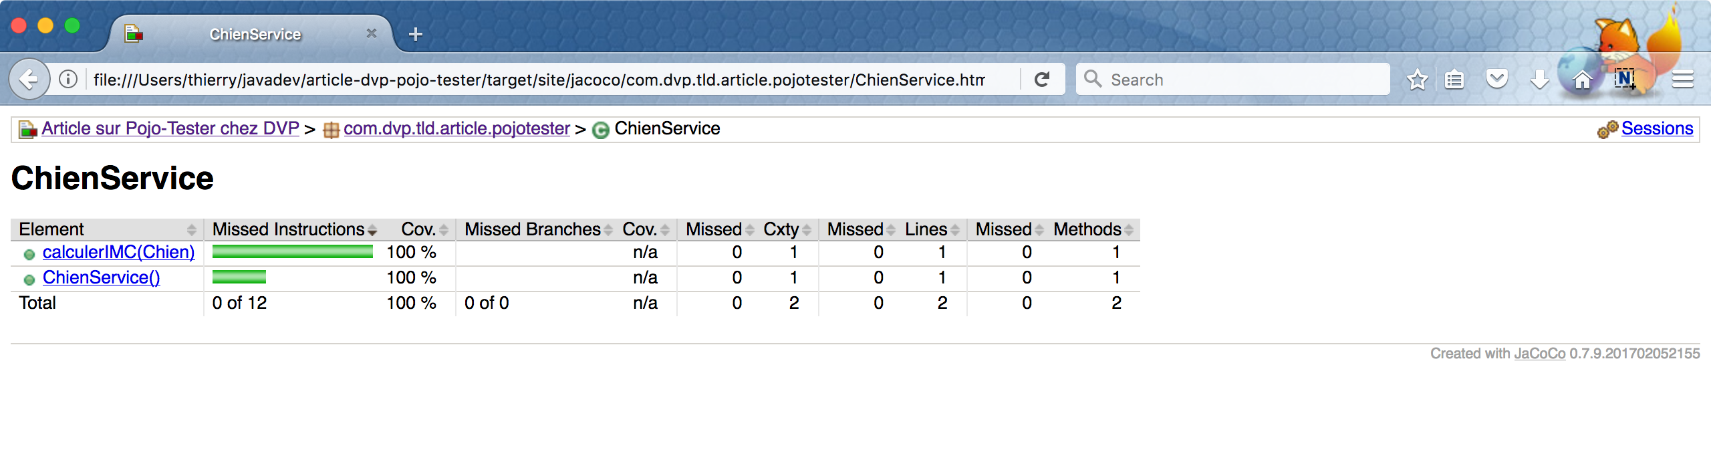
Task: Click the browser back arrow button
Action: (29, 80)
